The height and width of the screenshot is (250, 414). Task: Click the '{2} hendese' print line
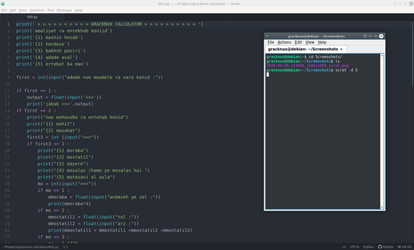pos(43,44)
